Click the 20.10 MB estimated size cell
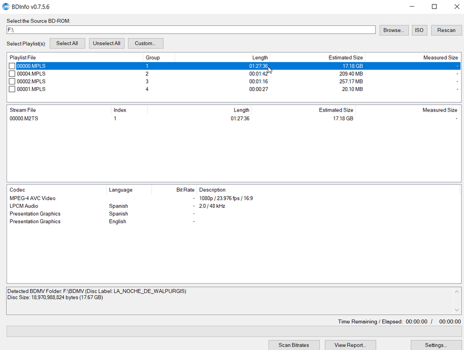This screenshot has height=350, width=464. [352, 89]
